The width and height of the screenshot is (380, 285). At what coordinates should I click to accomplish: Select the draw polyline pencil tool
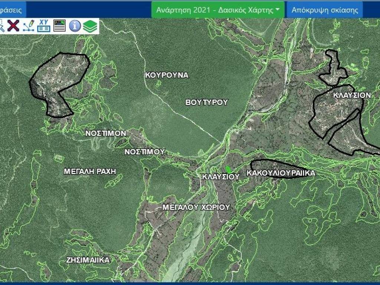click(x=29, y=26)
